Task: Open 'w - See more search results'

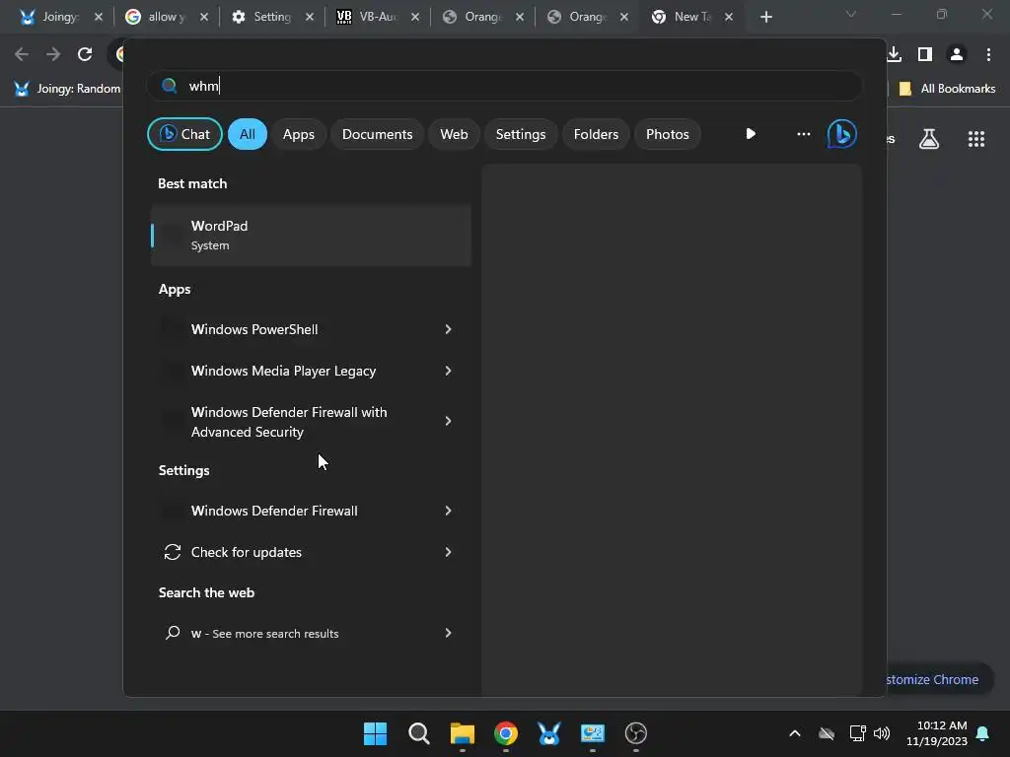Action: coord(264,634)
